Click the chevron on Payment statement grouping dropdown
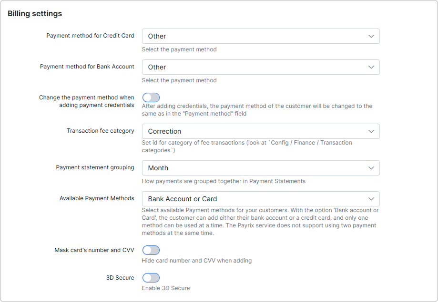The height and width of the screenshot is (302, 438). click(x=371, y=168)
